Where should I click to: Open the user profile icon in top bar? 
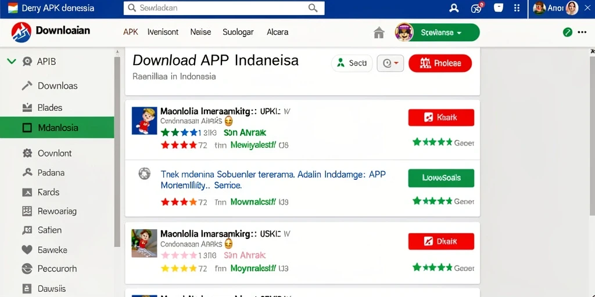pos(454,8)
